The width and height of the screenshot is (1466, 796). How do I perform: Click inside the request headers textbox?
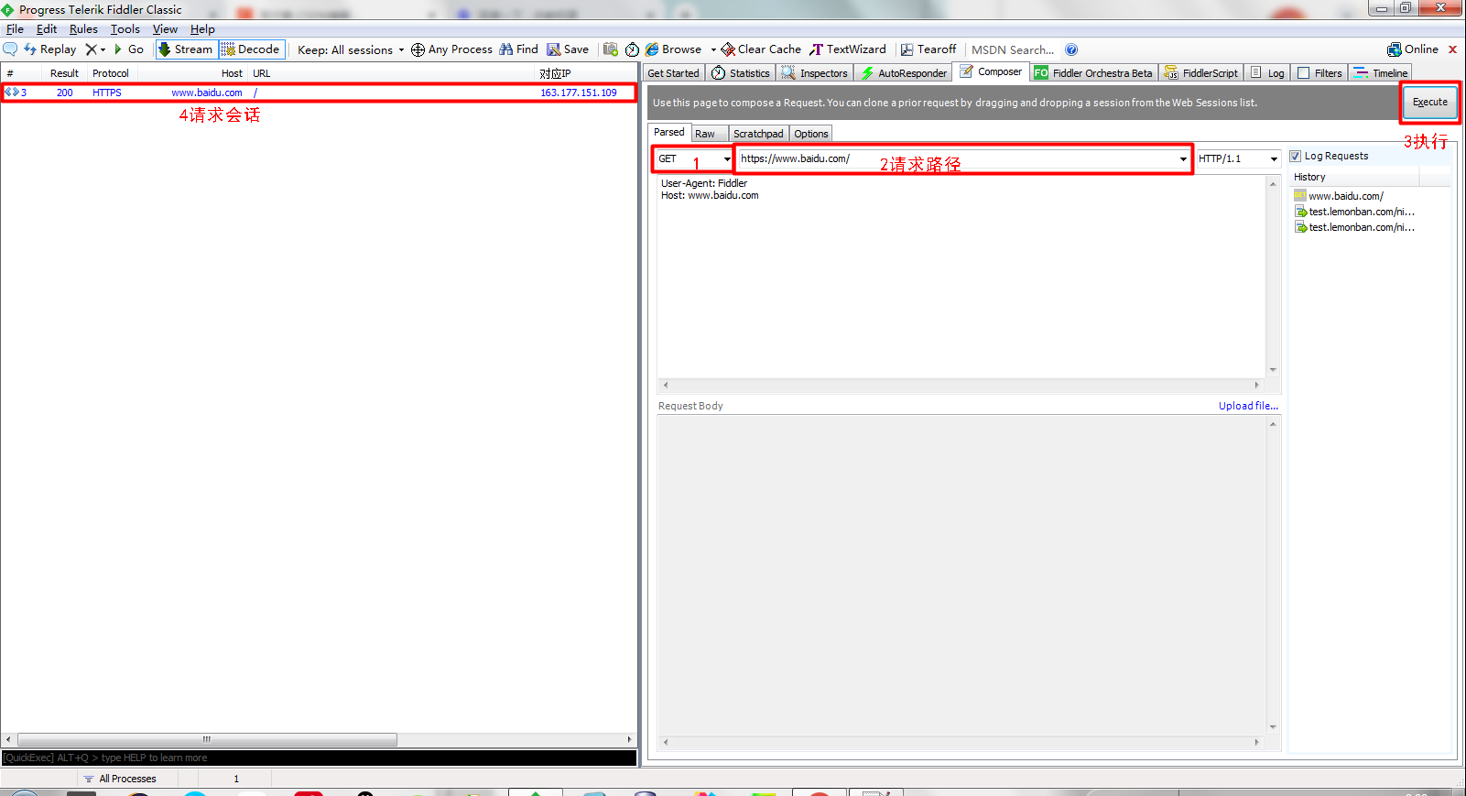(x=961, y=275)
